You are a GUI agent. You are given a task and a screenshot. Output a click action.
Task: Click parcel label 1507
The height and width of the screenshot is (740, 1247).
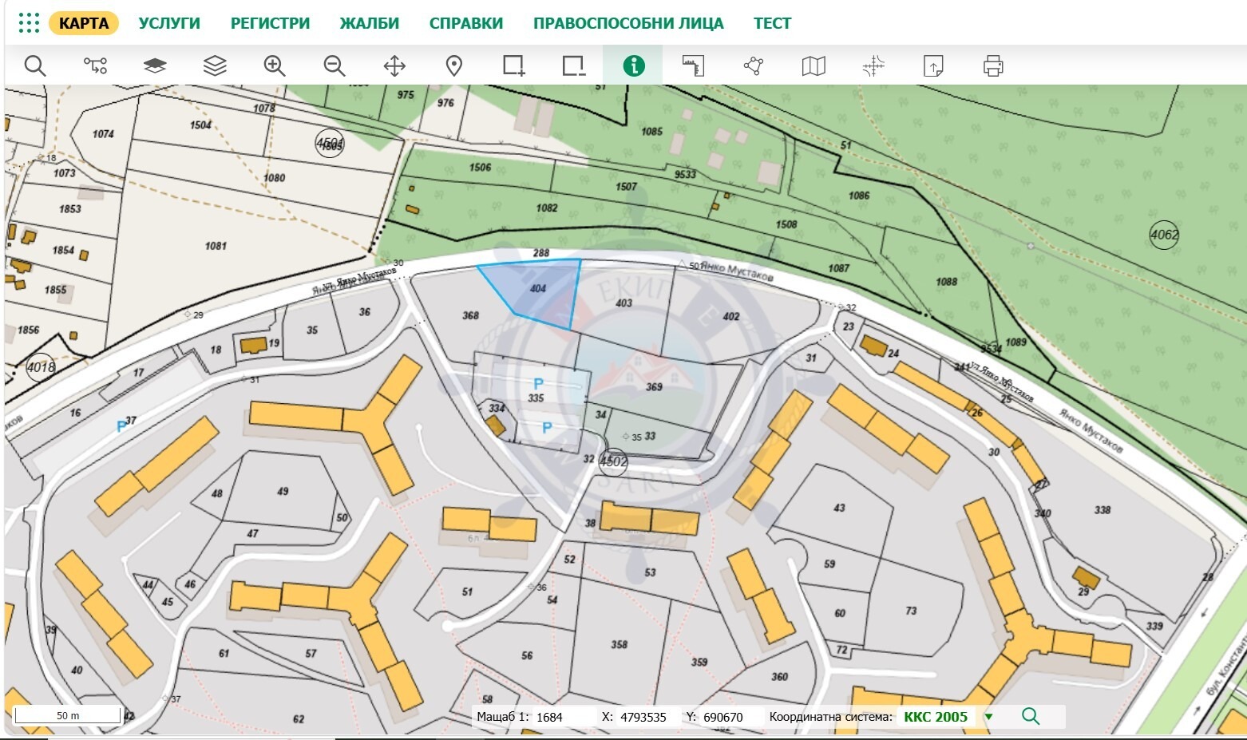(627, 186)
